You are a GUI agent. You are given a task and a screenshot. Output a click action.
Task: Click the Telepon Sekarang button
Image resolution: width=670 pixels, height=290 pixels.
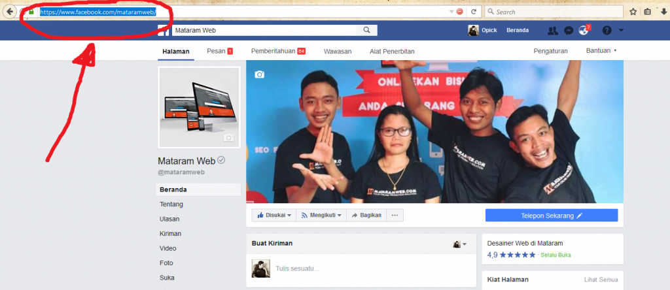[x=552, y=216]
